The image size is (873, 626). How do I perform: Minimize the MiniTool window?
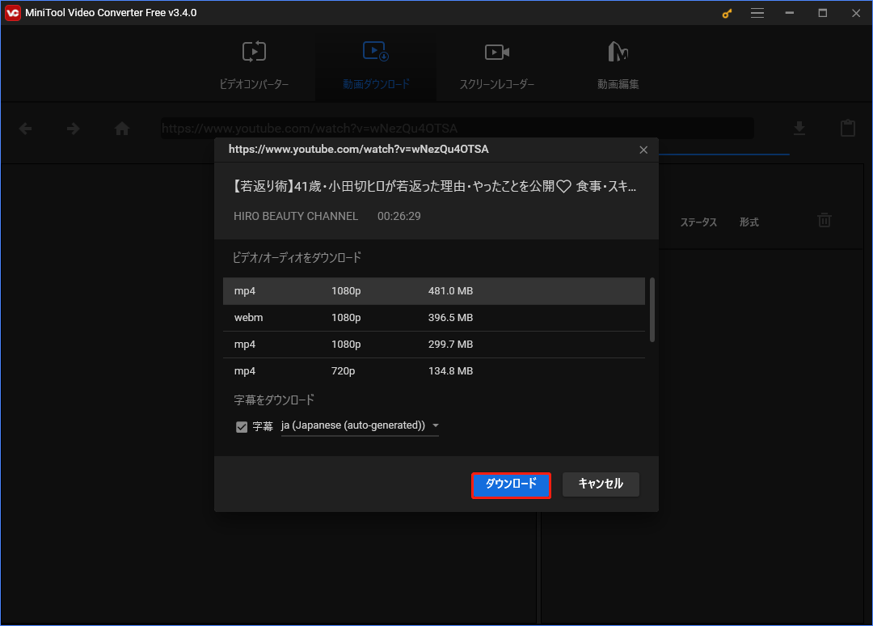point(790,13)
